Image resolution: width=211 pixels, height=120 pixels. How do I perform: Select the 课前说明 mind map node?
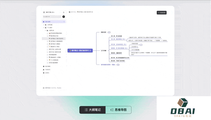pos(103,32)
